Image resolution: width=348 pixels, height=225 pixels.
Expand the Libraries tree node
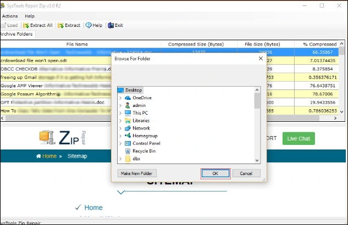pyautogui.click(x=120, y=121)
